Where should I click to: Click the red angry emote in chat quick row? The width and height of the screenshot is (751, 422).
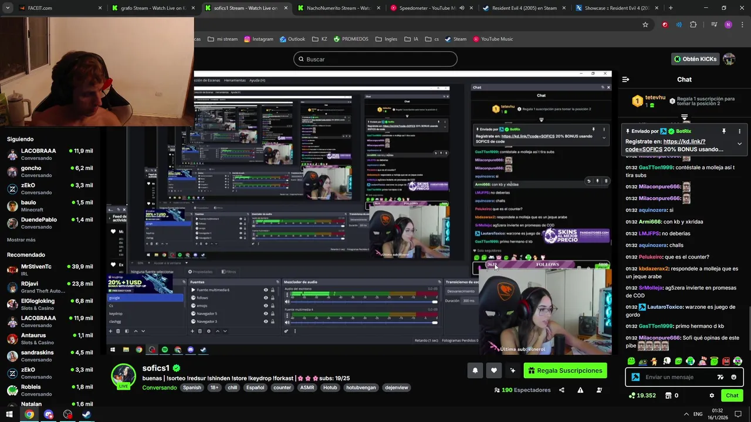726,361
